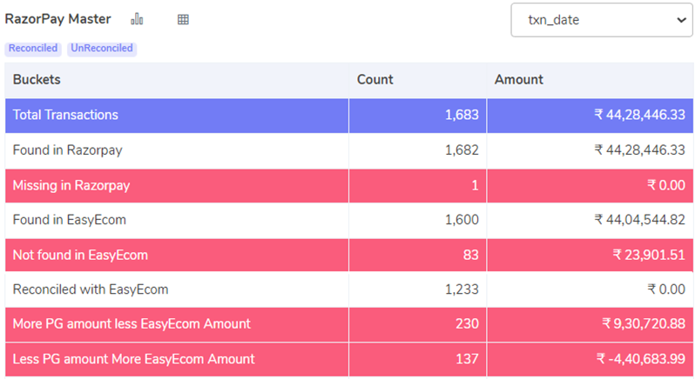Screen dimensions: 695x379
Task: Click count 230 in More PG amount row
Action: point(467,324)
